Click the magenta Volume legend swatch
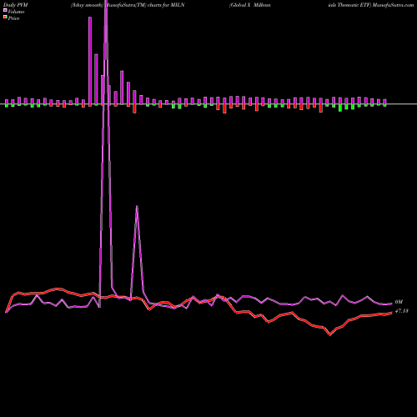 tap(5, 11)
